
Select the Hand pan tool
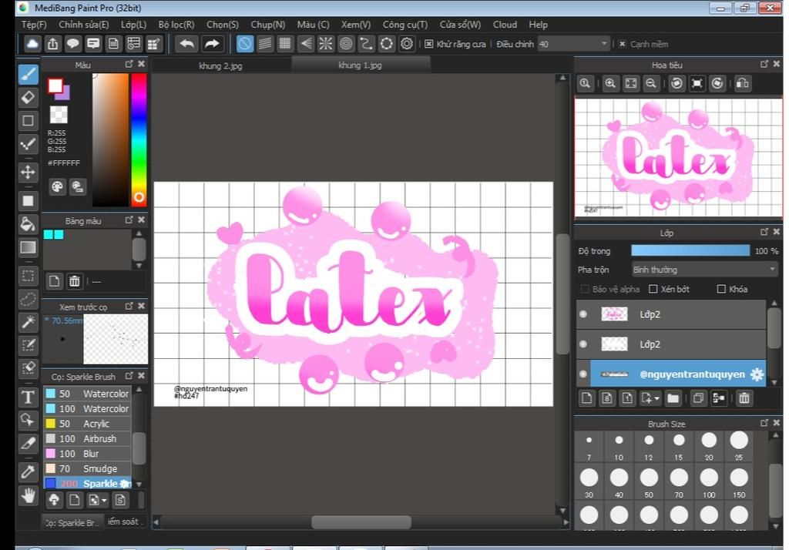29,495
